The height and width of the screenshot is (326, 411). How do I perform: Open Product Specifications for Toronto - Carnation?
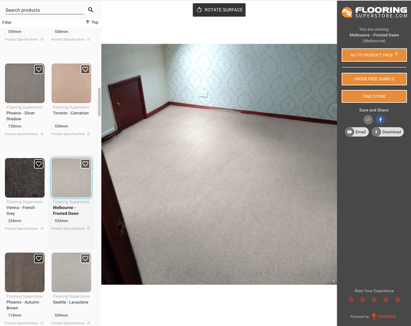(71, 134)
